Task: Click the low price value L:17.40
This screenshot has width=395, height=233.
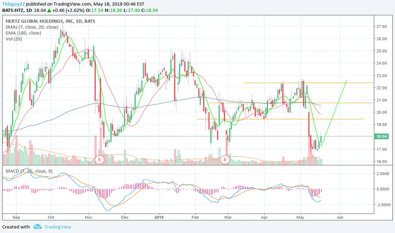Action: (x=131, y=10)
